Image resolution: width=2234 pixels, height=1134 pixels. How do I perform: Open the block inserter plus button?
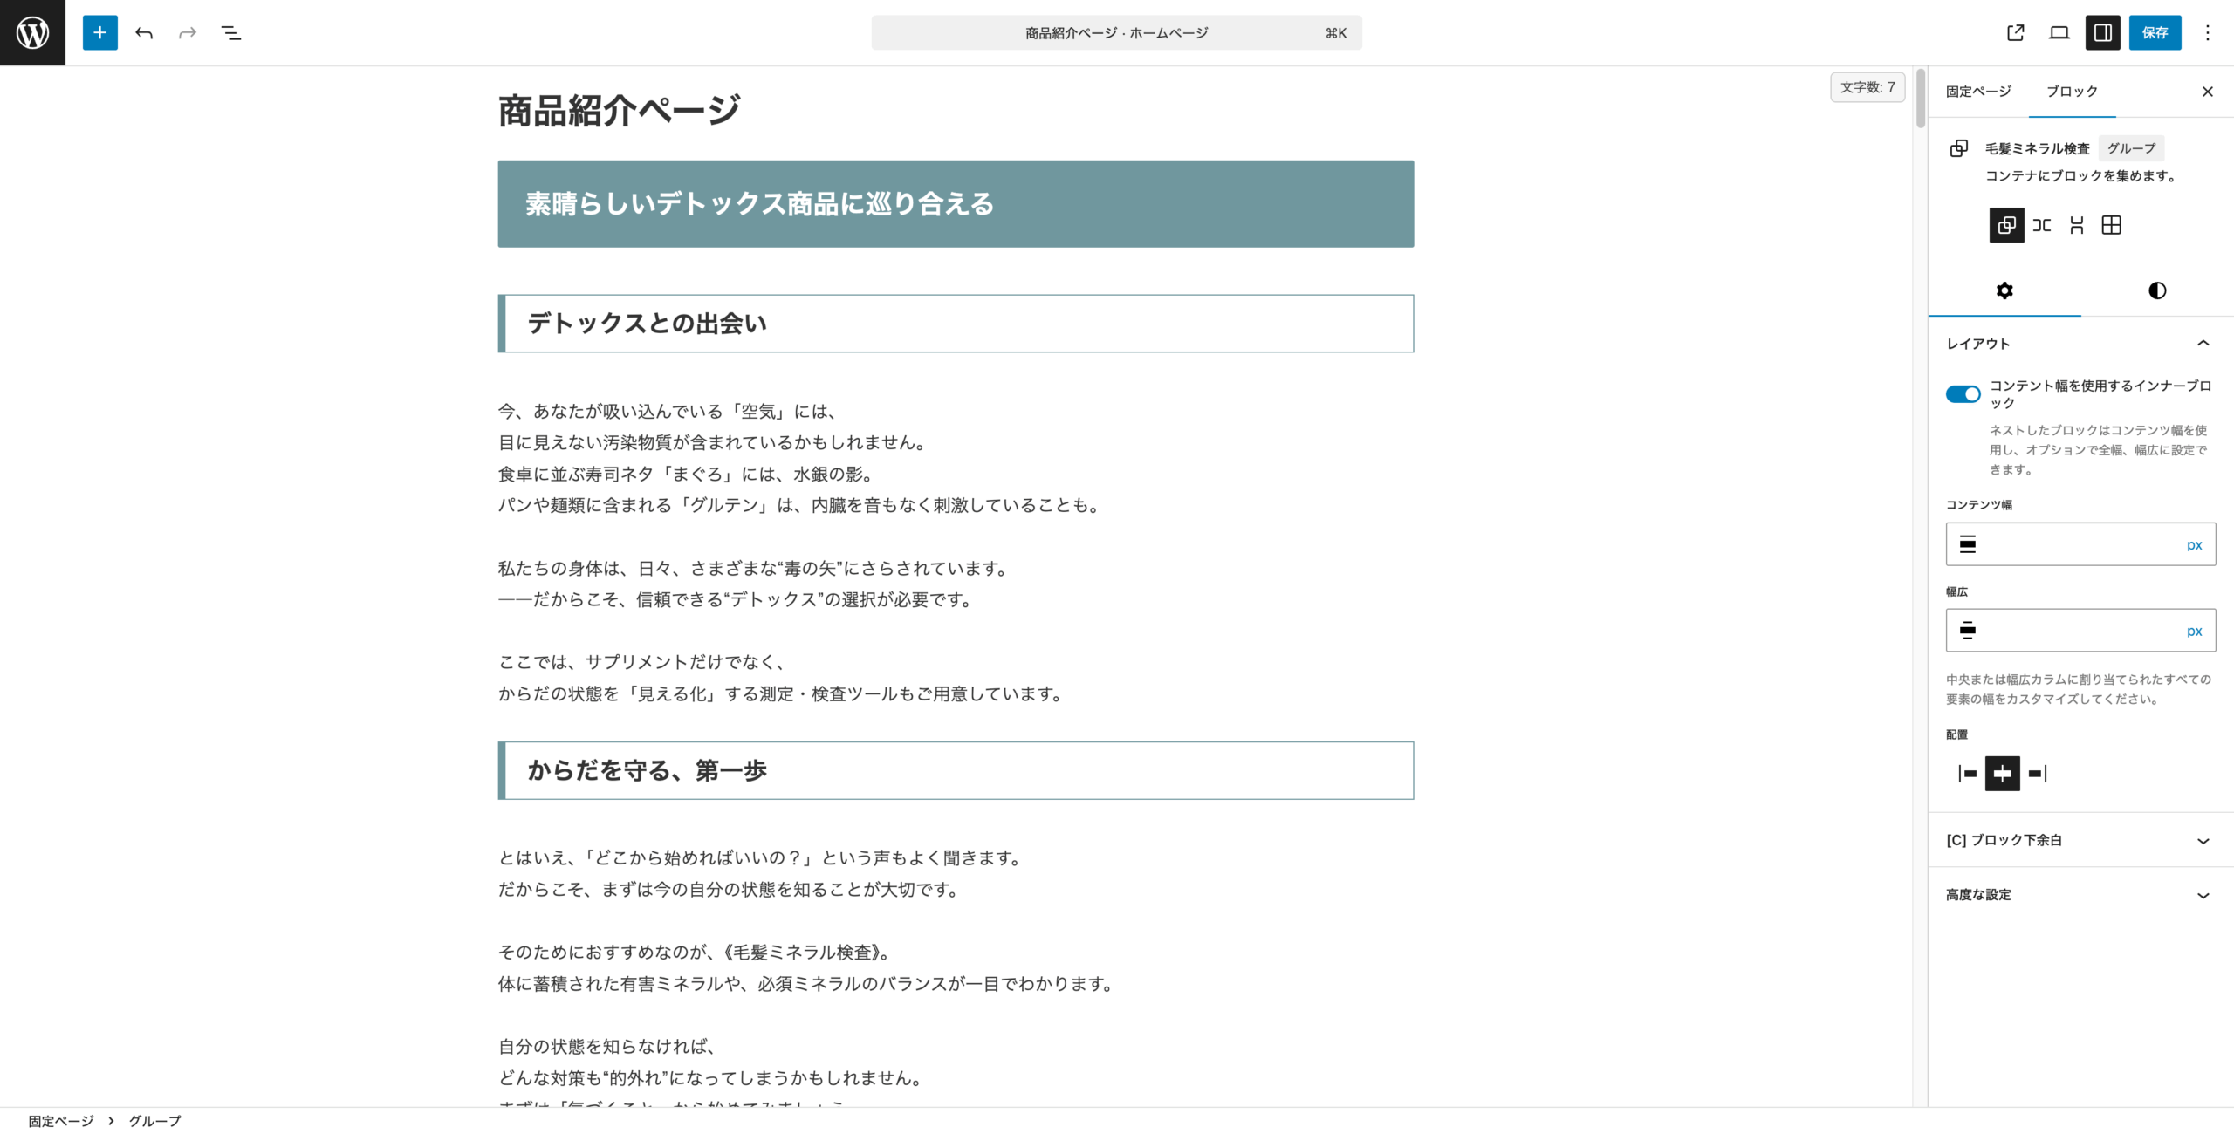click(99, 32)
